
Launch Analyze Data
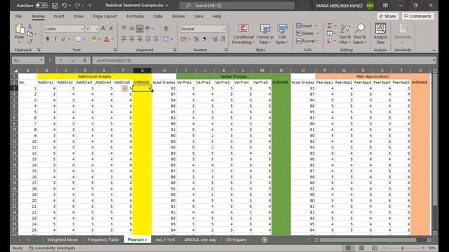380,34
